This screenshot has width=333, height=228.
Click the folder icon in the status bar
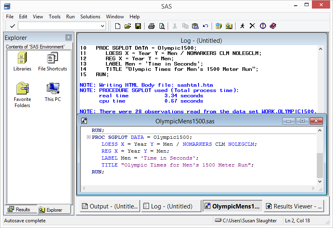(218, 220)
